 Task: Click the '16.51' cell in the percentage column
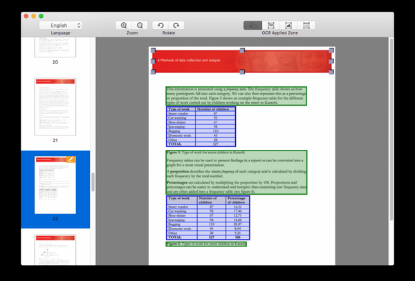237,206
